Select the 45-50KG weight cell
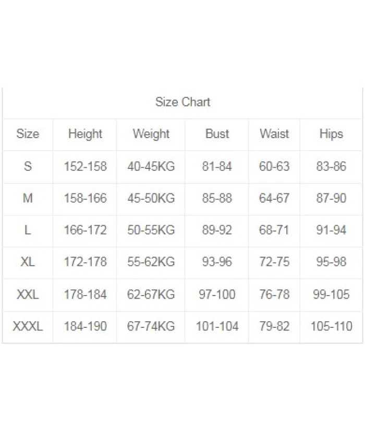The image size is (365, 429). [x=151, y=199]
